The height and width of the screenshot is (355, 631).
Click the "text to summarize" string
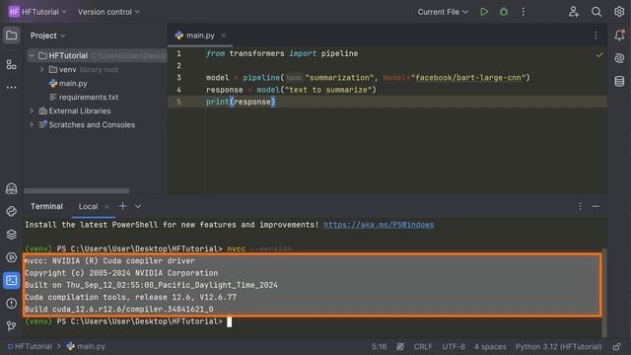[328, 90]
